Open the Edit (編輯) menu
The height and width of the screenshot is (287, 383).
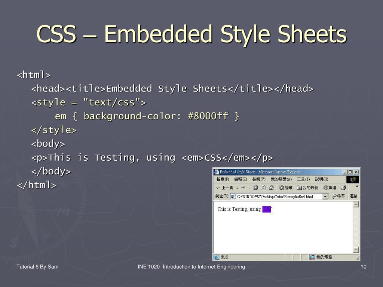coord(240,179)
